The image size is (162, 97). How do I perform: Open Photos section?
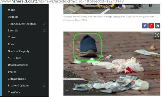12,72
